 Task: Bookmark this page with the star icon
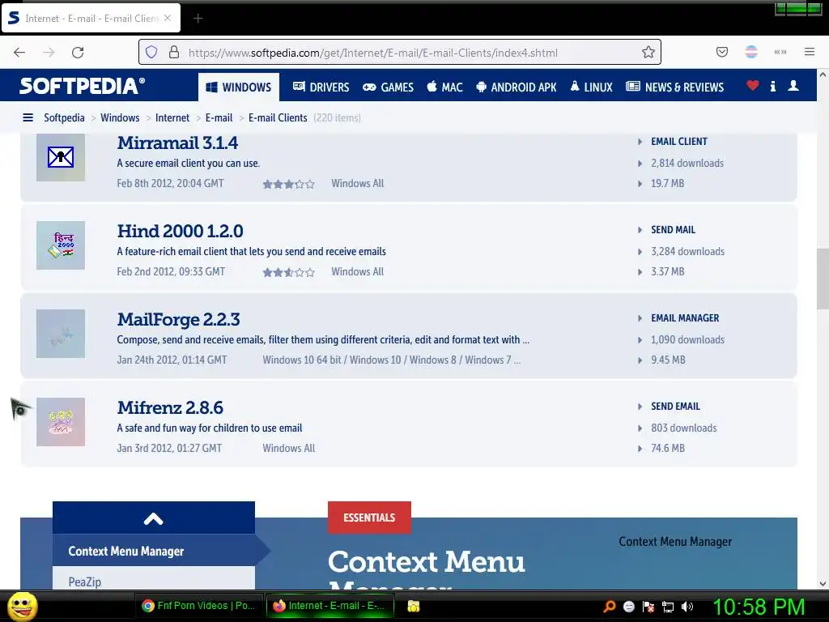pos(648,52)
